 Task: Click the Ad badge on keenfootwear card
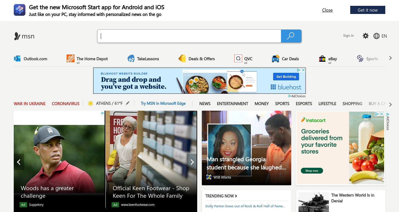point(115,205)
